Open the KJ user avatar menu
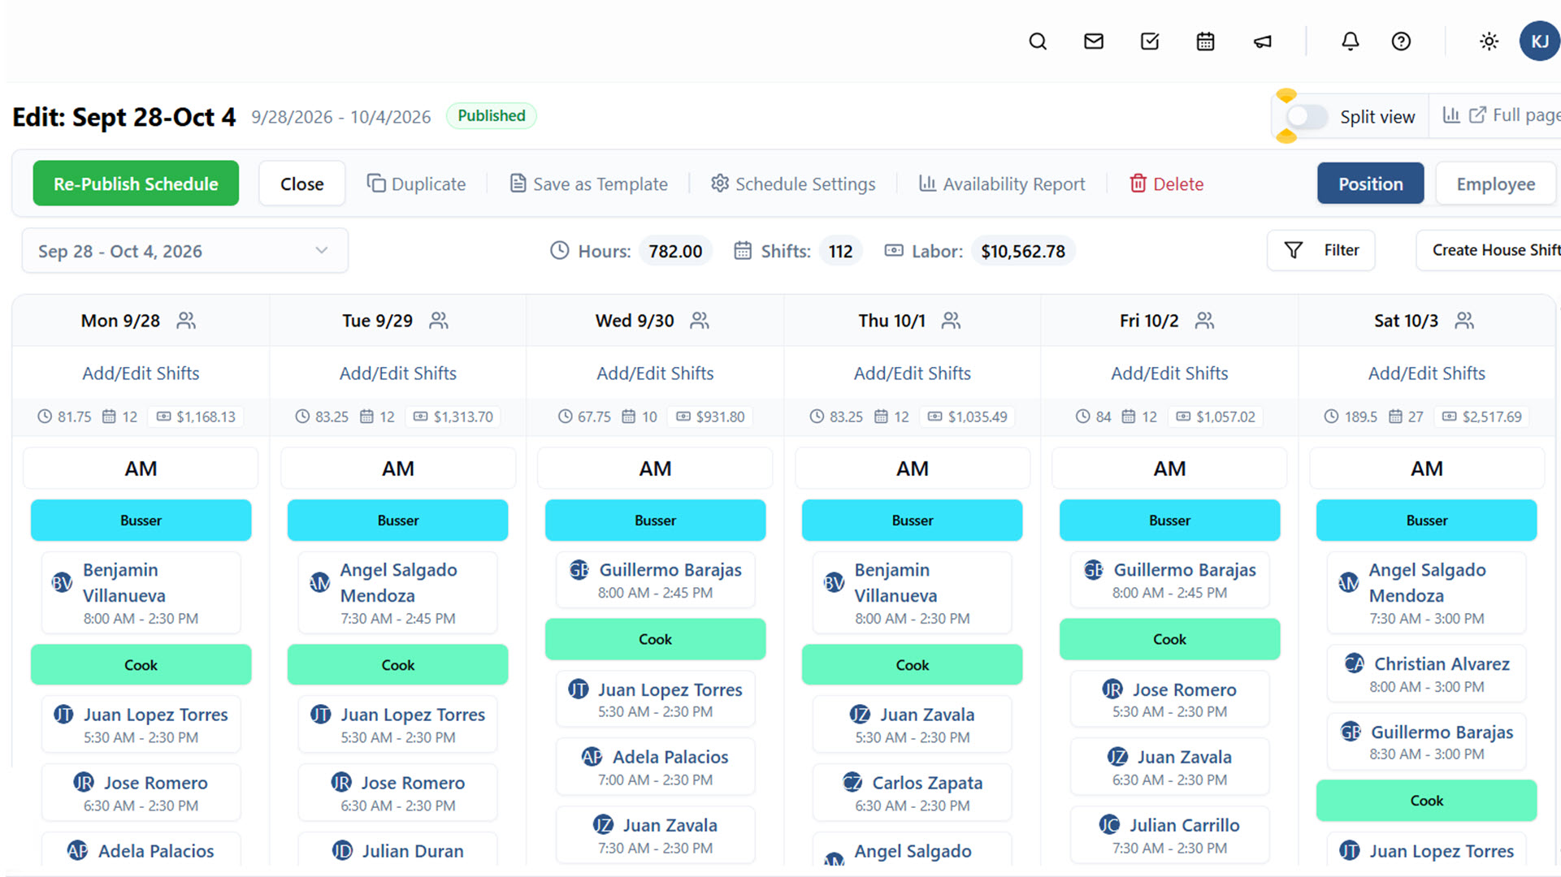The width and height of the screenshot is (1561, 877). (x=1539, y=41)
